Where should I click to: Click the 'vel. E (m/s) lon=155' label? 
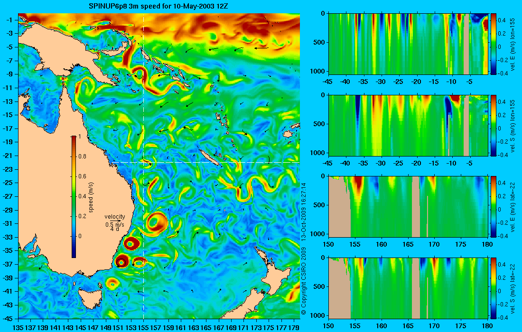coord(513,44)
